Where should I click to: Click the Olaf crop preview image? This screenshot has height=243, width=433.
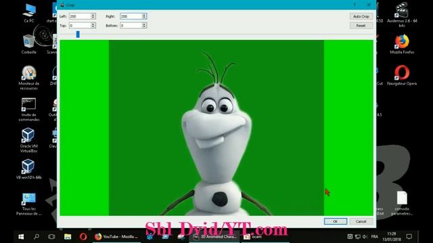tap(216, 128)
